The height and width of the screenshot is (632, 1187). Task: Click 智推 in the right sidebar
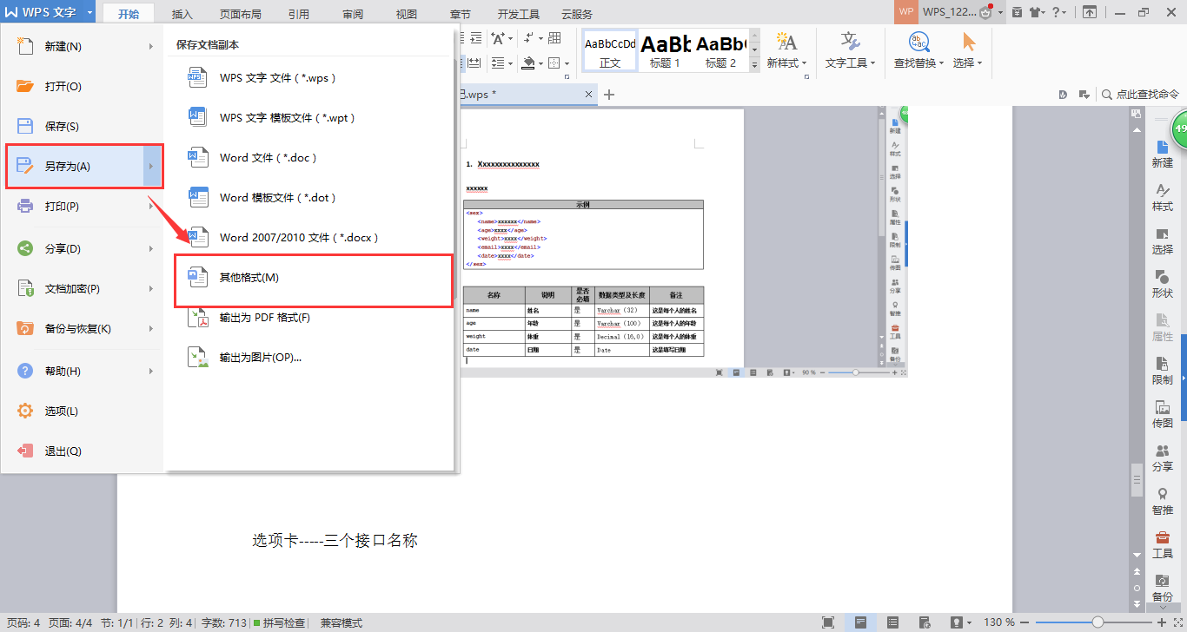tap(1163, 501)
